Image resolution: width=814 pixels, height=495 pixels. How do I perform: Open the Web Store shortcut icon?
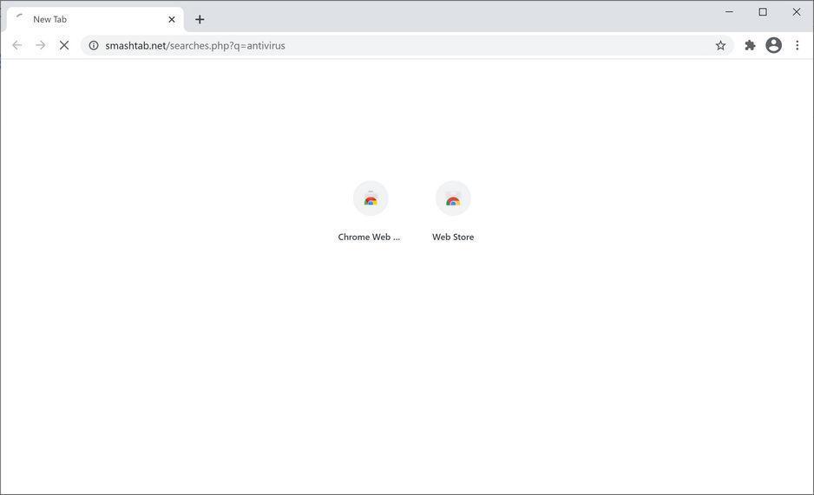pyautogui.click(x=453, y=199)
